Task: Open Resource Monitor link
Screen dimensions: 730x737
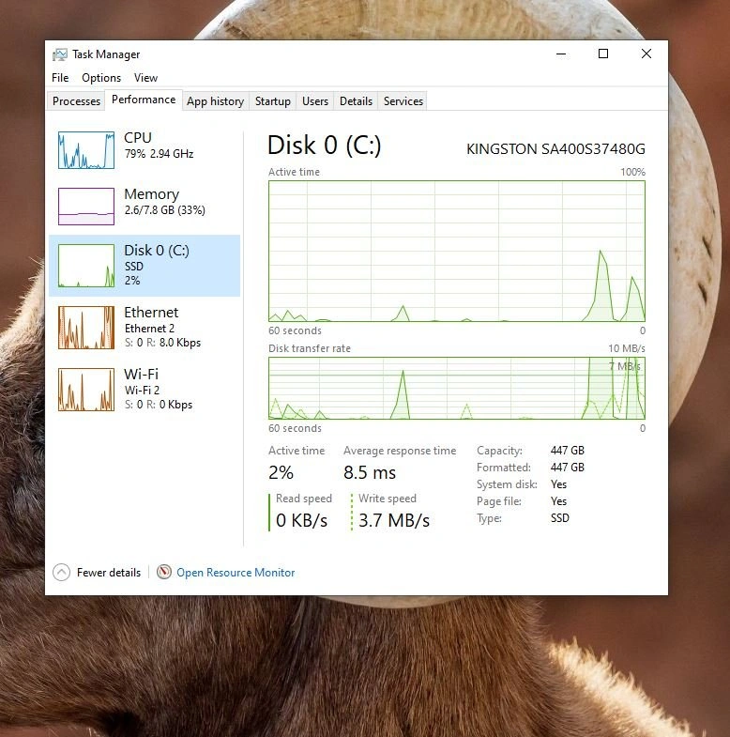Action: tap(236, 573)
